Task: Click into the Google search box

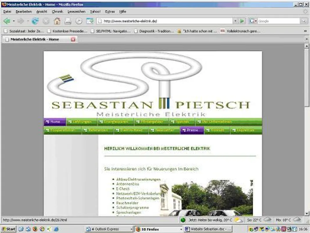Action: [279, 21]
